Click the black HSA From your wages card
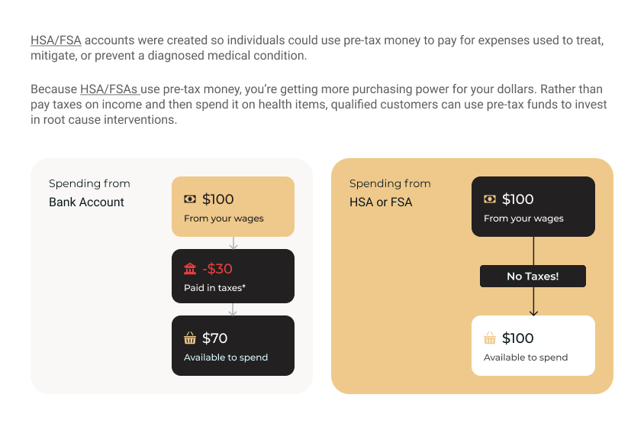The width and height of the screenshot is (644, 427). (x=533, y=206)
